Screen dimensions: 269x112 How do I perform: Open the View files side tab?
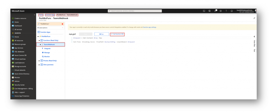pos(254,43)
